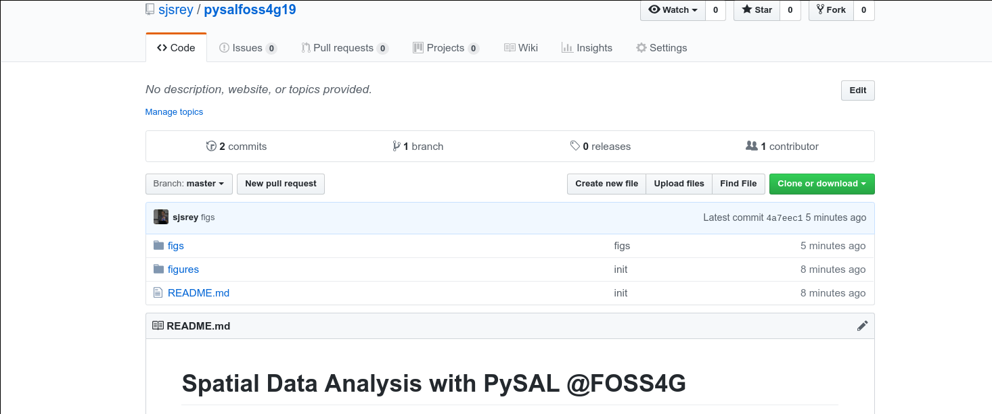The image size is (992, 414).
Task: Open the Branch: master dropdown
Action: 189,184
